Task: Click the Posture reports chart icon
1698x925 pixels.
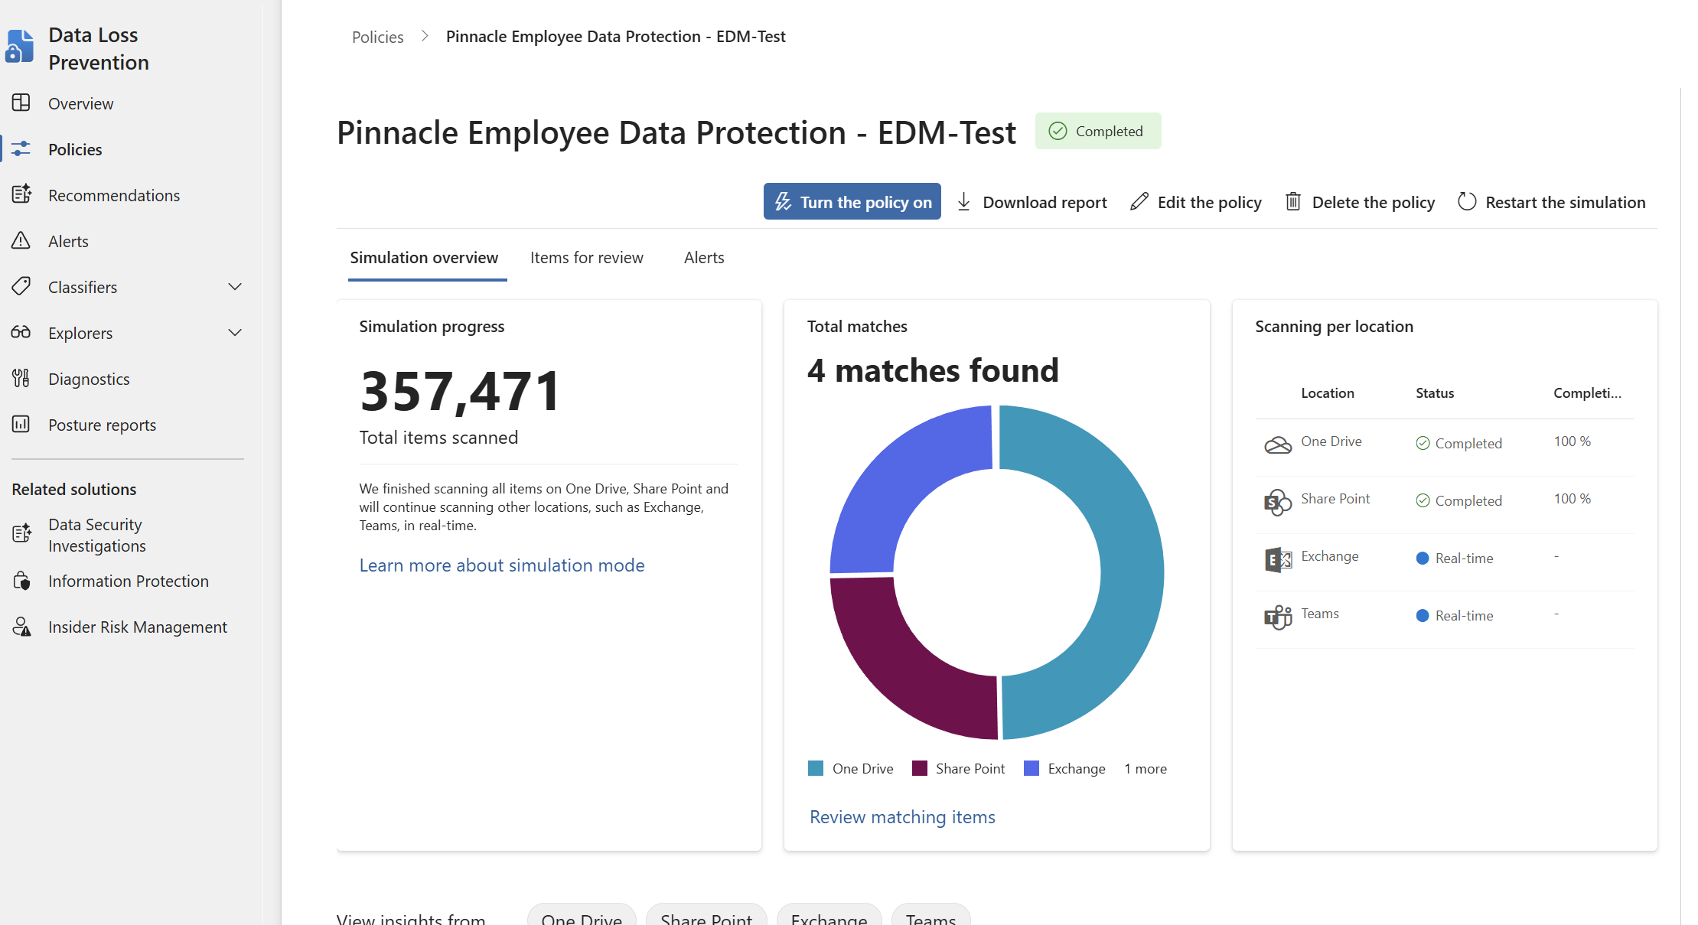Action: pos(21,424)
